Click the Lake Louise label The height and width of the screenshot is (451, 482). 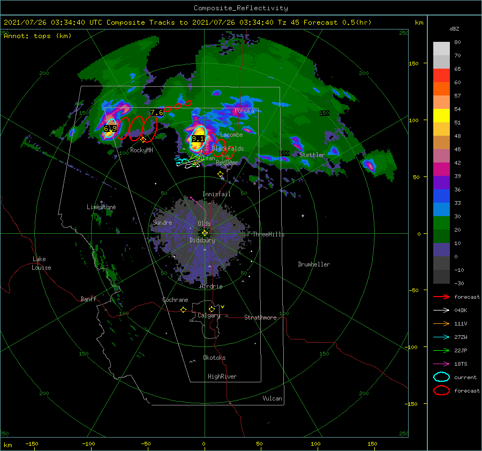(41, 263)
